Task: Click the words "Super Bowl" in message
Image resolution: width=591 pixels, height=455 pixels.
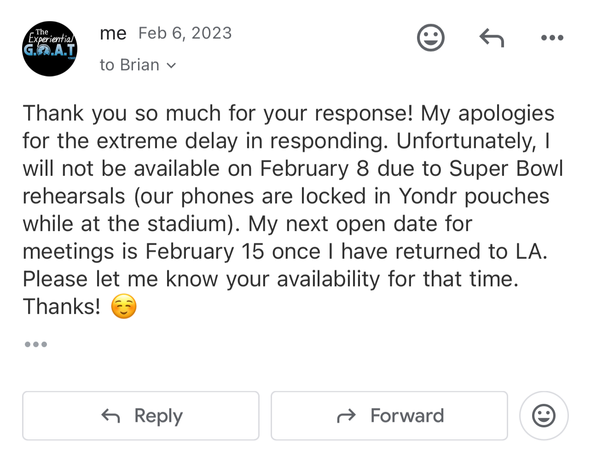Action: point(506,169)
